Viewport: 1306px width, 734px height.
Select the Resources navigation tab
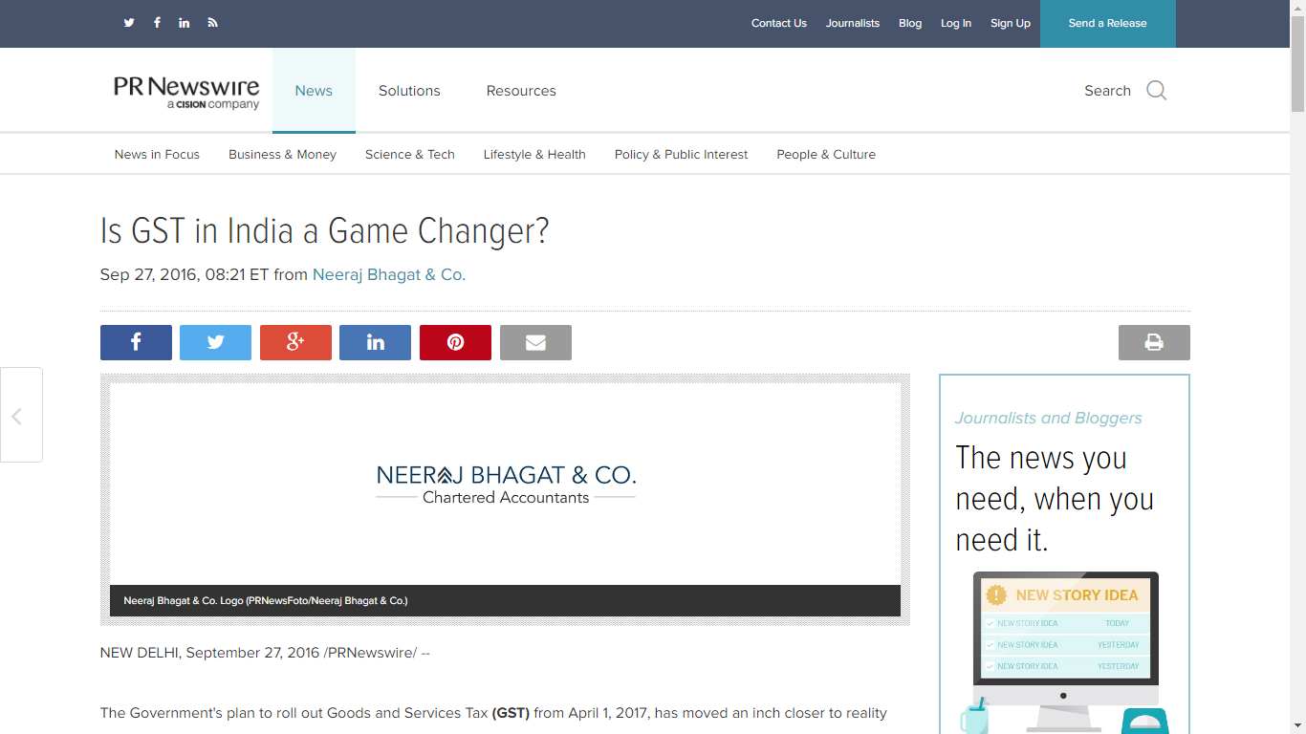coord(521,91)
